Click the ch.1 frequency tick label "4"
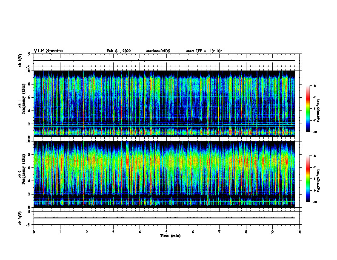This screenshot has height=260, width=337. coord(29,111)
